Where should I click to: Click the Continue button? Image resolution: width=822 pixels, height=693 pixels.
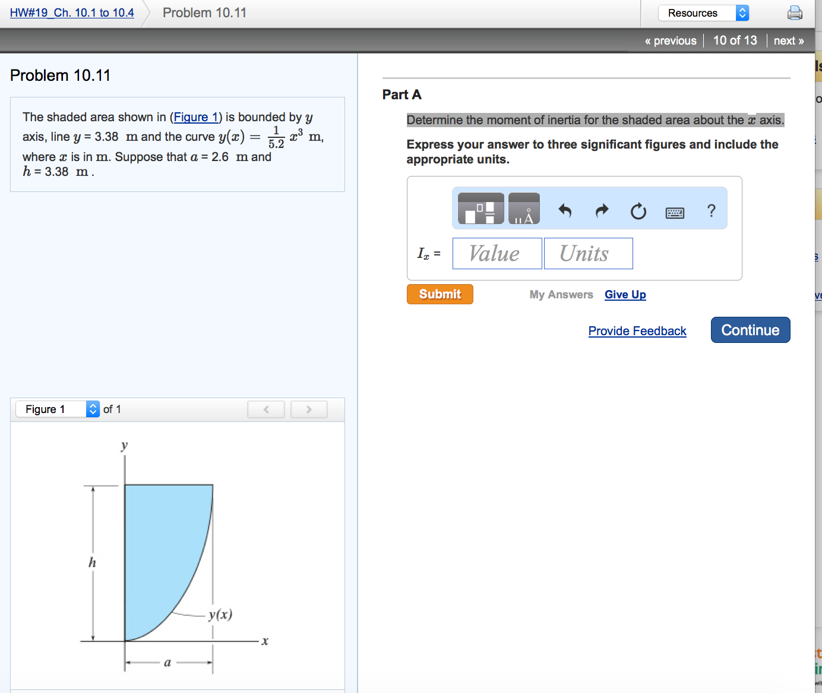point(750,330)
